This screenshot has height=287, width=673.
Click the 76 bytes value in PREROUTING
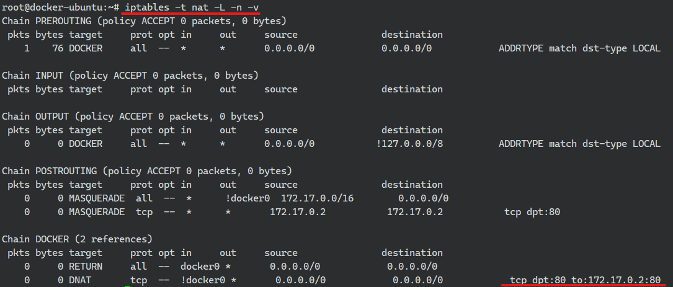pyautogui.click(x=58, y=48)
